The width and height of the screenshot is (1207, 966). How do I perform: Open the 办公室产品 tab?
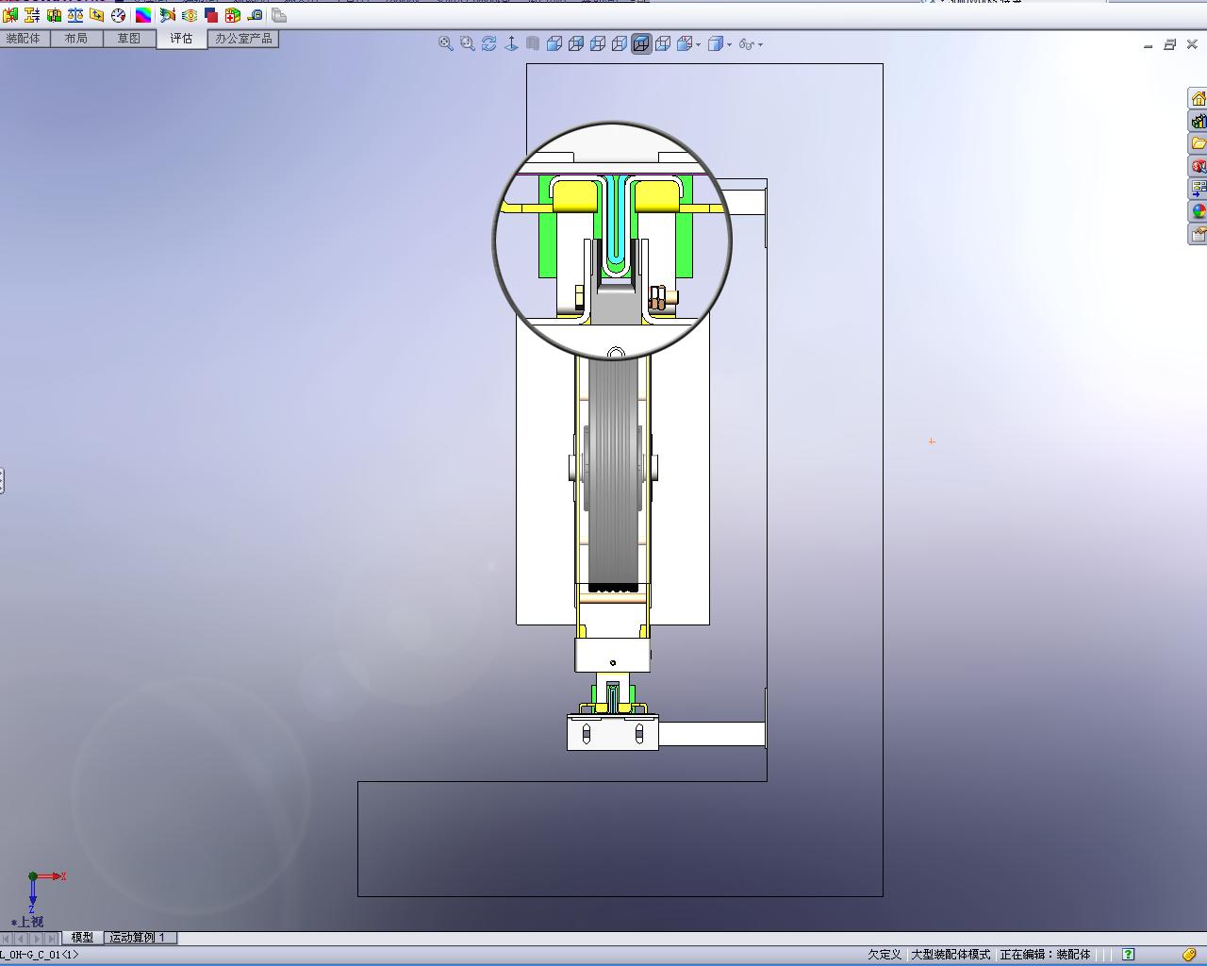[243, 39]
